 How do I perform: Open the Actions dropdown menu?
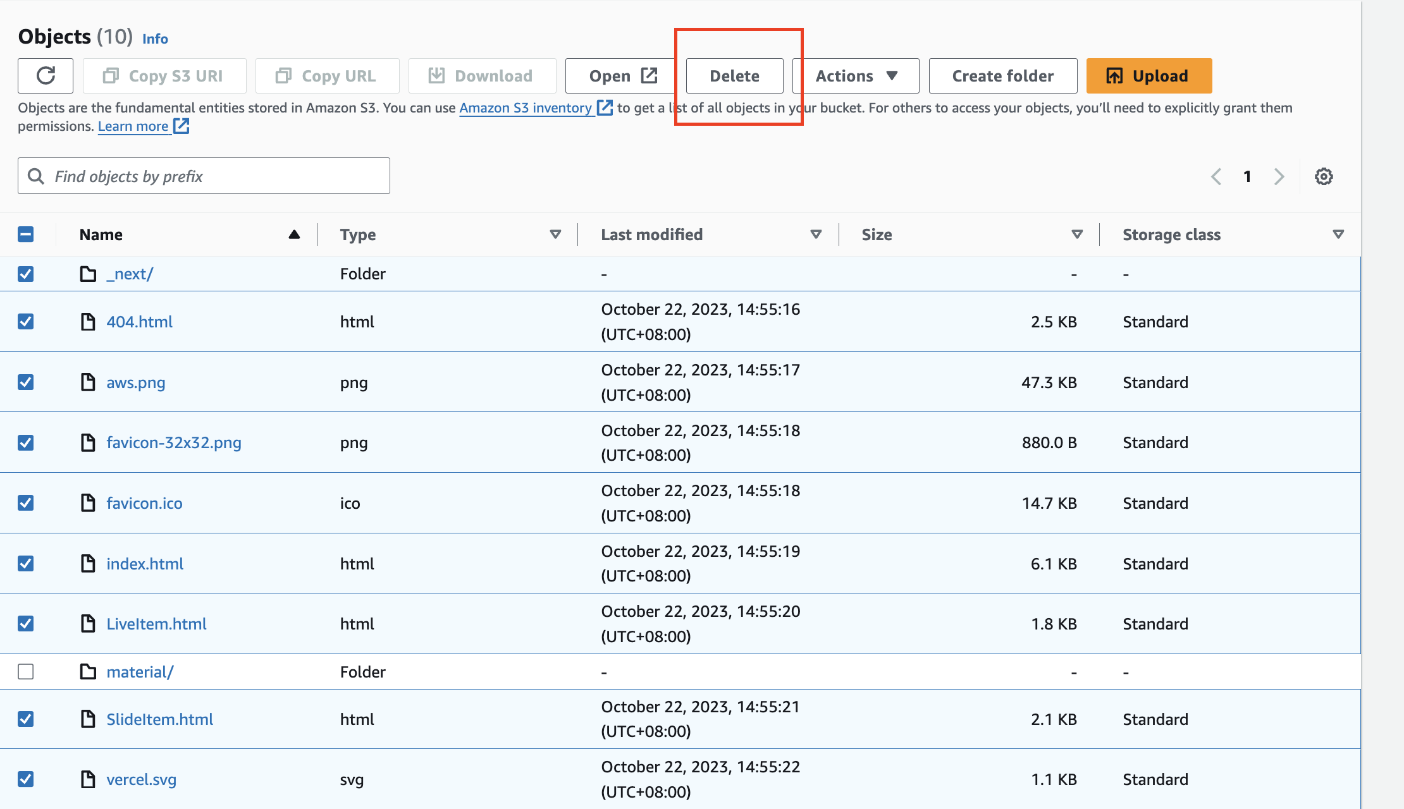coord(856,76)
